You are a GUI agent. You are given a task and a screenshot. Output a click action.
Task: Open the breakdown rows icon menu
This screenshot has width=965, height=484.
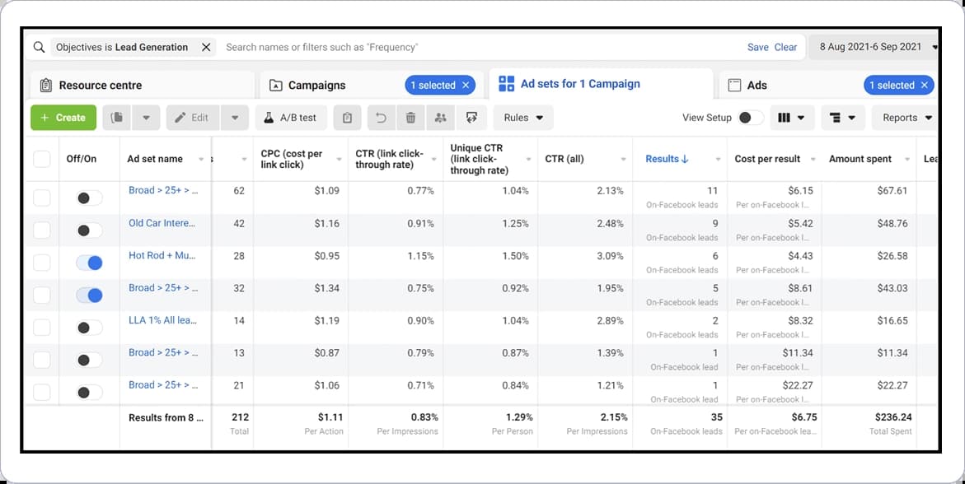tap(842, 118)
